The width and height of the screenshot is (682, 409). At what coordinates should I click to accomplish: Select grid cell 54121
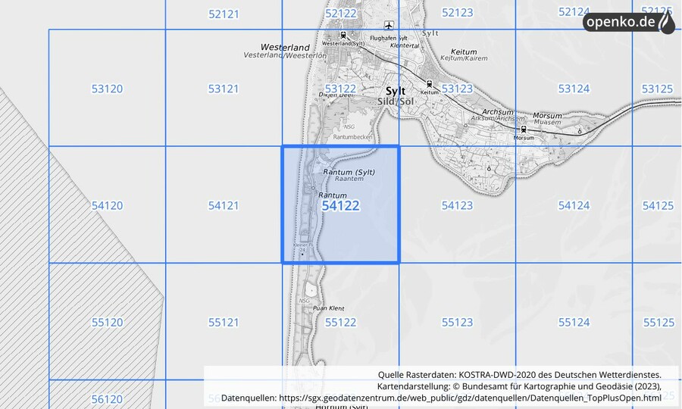point(224,205)
